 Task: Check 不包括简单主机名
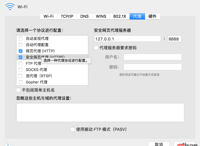pyautogui.click(x=18, y=90)
